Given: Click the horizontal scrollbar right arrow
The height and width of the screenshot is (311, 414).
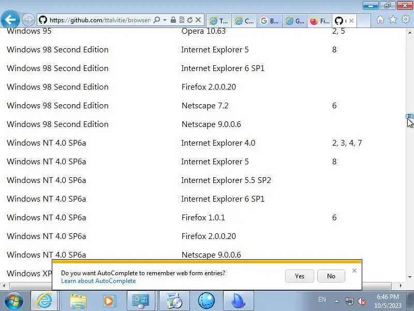Looking at the screenshot, I should point(401,286).
